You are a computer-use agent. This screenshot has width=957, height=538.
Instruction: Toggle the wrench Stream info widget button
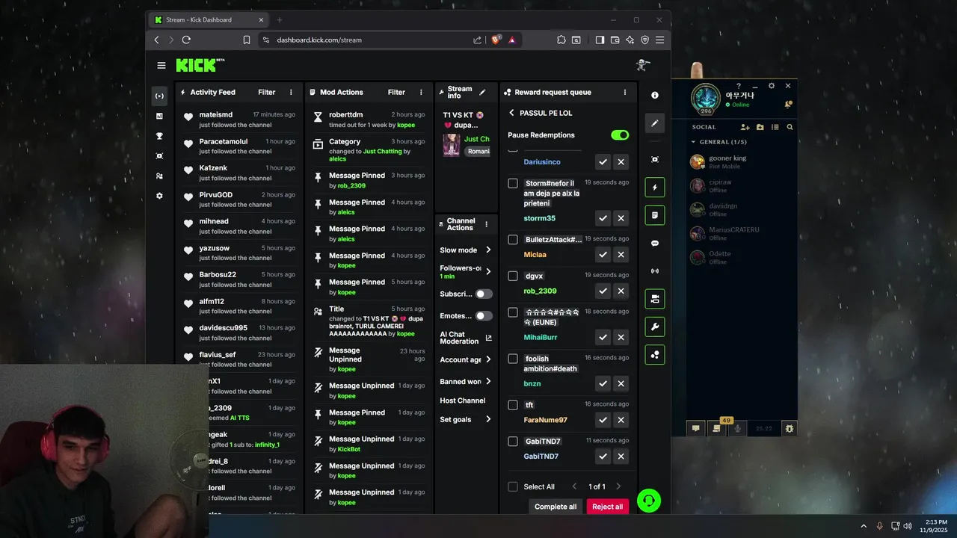[655, 327]
